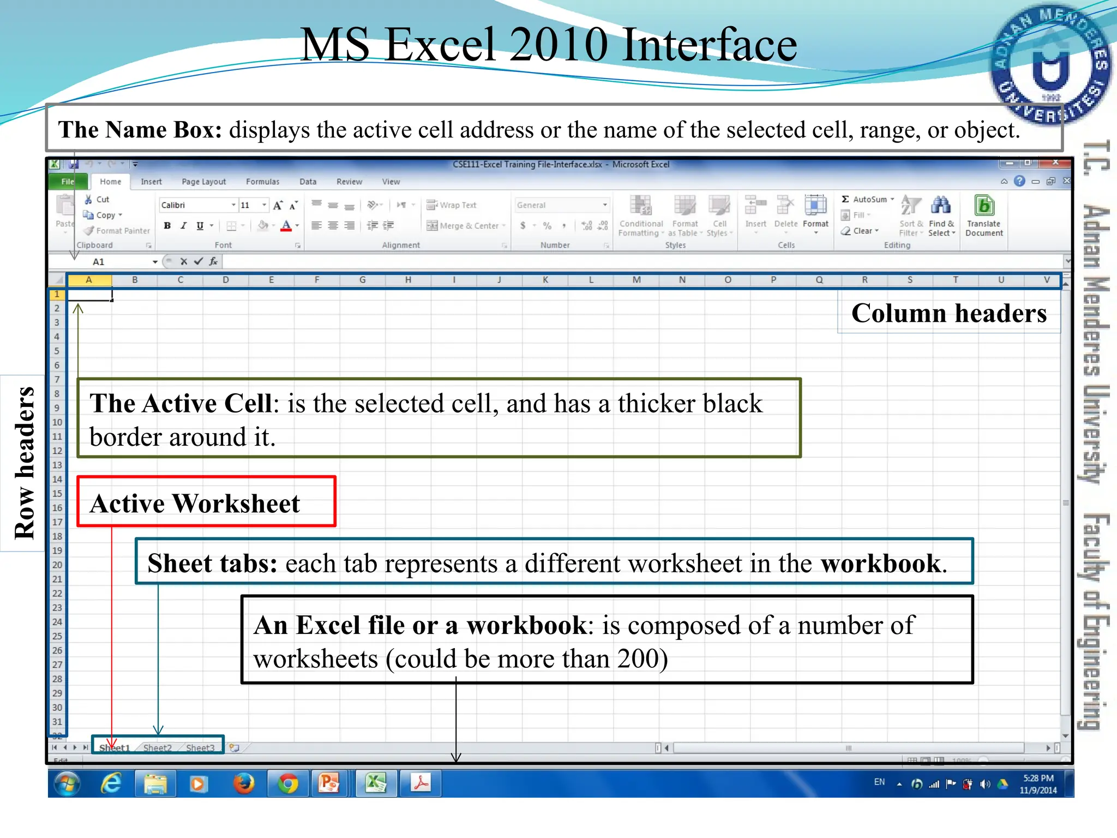This screenshot has height=838, width=1117.
Task: Click row header 10
Action: pos(57,422)
